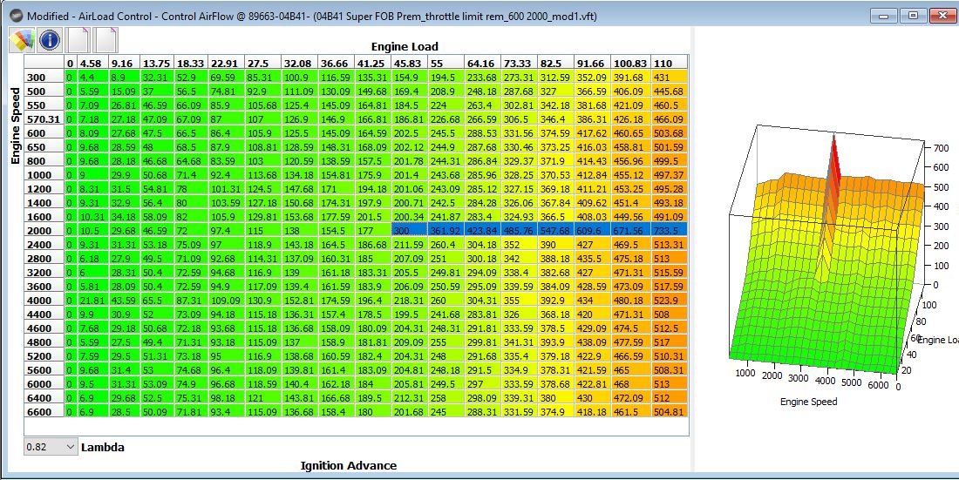The image size is (959, 480).
Task: Select cell 609.6 in the highlighted row
Action: click(x=593, y=231)
